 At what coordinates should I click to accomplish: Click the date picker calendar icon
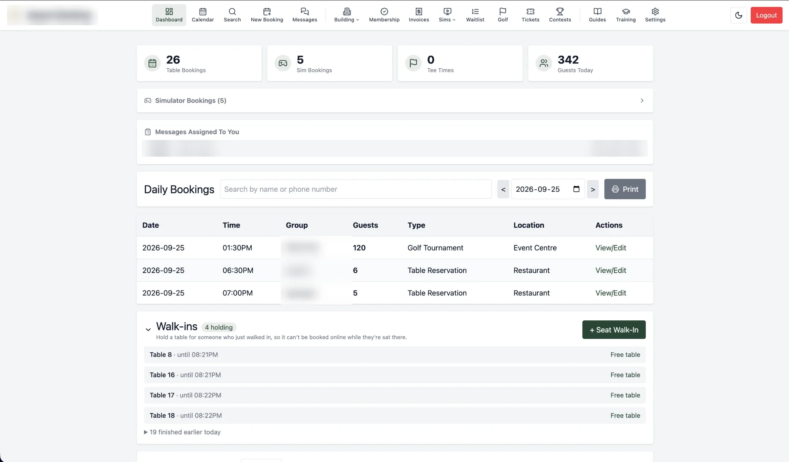click(x=576, y=189)
